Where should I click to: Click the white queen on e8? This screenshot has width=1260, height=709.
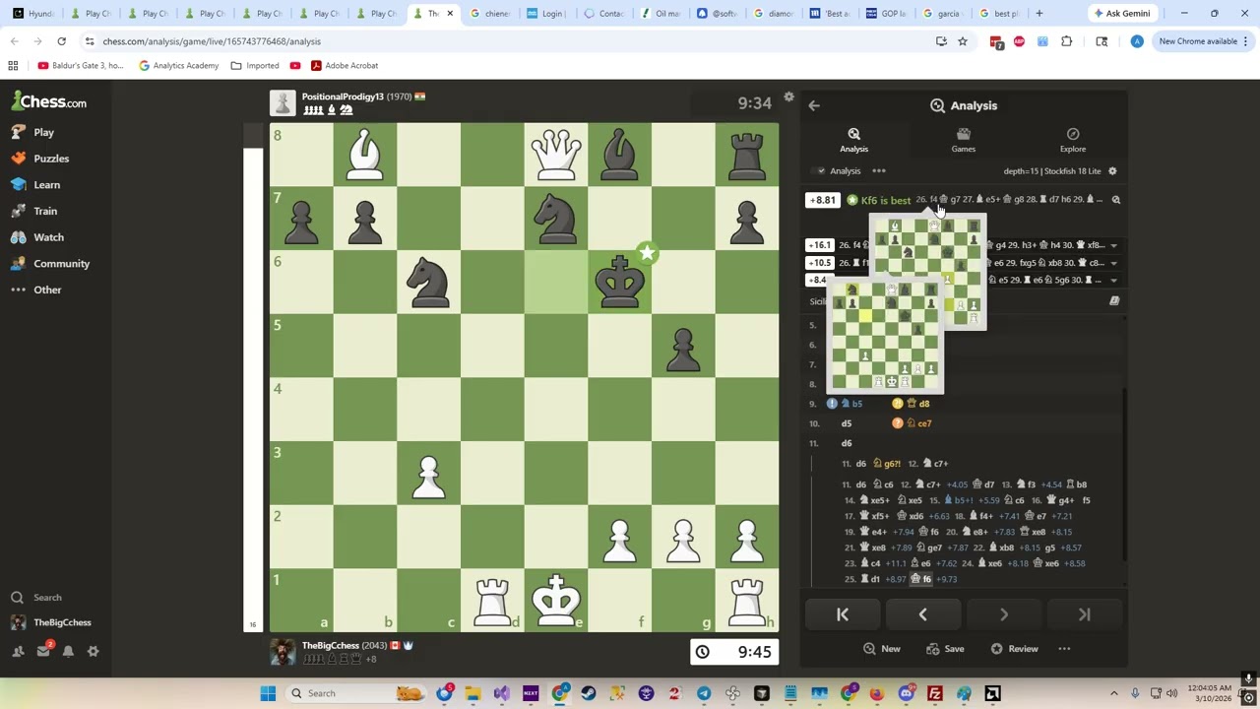click(556, 155)
